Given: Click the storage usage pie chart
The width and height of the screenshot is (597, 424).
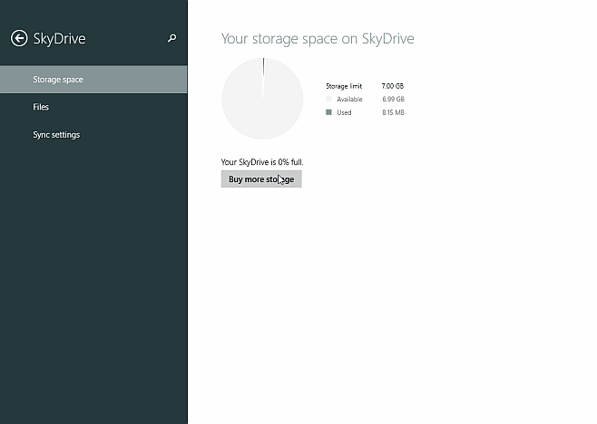Looking at the screenshot, I should click(x=262, y=99).
